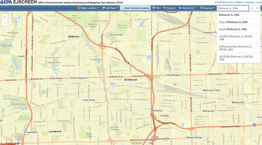This screenshot has width=262, height=145.
Task: Clear the search box with X icon
Action: 252,8
